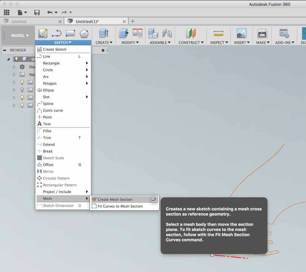The image size is (306, 272).
Task: Choose Spline in the Sketch menu
Action: tap(63, 104)
